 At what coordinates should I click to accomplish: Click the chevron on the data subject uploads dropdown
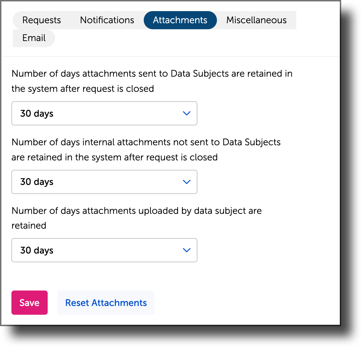point(187,250)
